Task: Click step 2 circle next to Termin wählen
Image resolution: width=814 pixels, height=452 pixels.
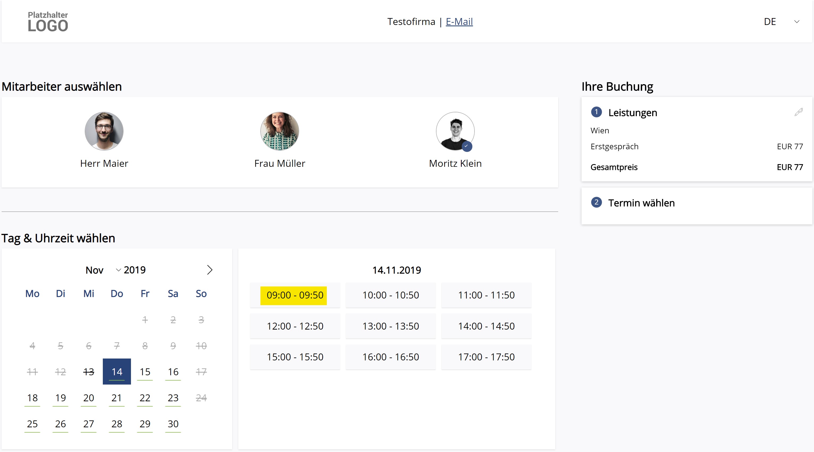Action: point(596,202)
